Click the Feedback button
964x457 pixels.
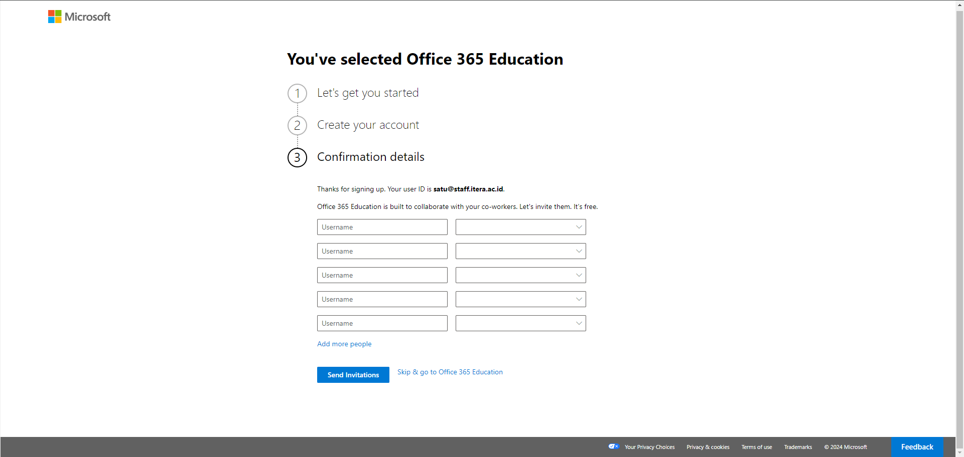[x=917, y=447]
